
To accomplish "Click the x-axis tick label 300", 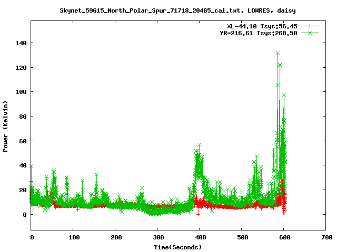I will click(x=158, y=237).
